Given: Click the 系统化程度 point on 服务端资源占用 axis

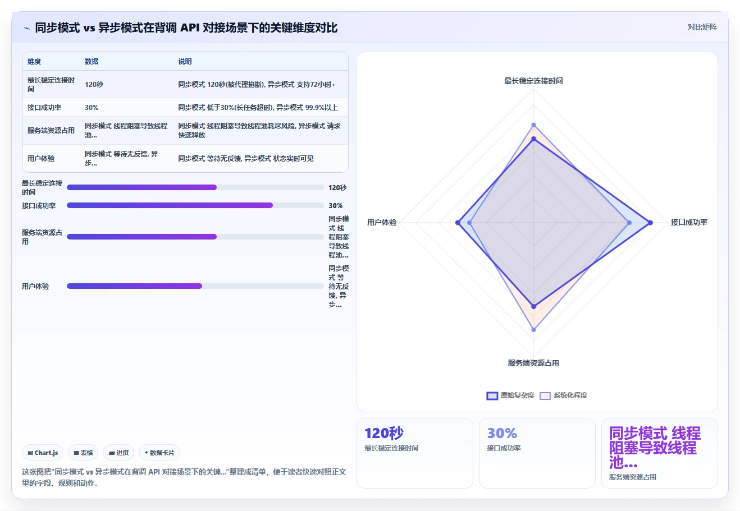Looking at the screenshot, I should [x=533, y=330].
